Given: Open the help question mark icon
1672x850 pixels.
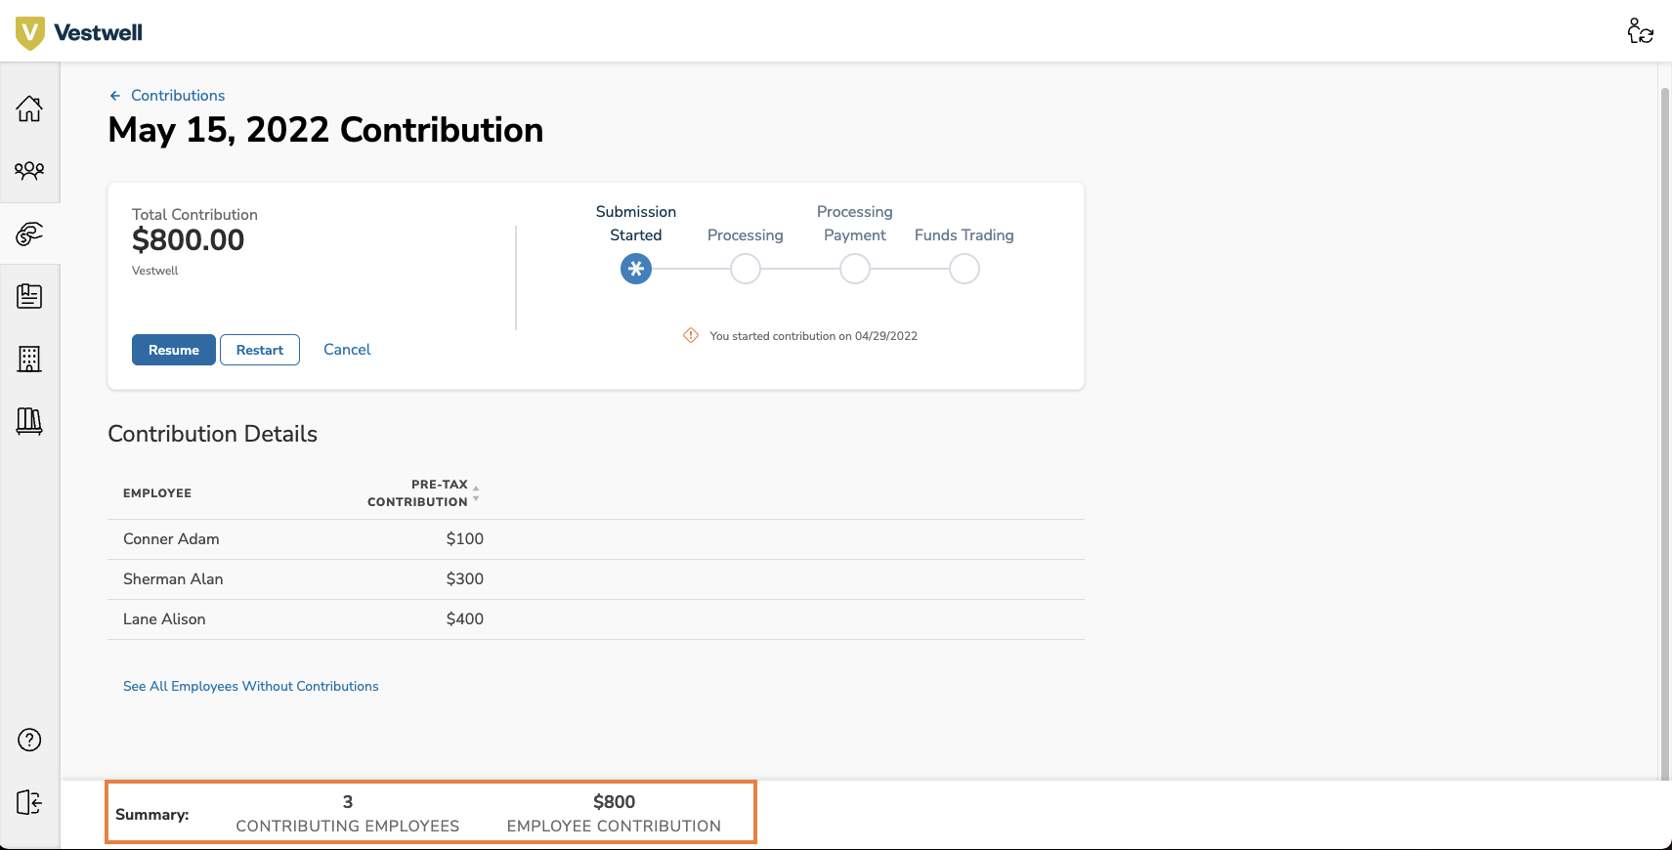Looking at the screenshot, I should [29, 740].
